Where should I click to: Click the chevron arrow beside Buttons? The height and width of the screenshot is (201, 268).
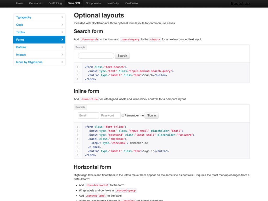tap(62, 47)
